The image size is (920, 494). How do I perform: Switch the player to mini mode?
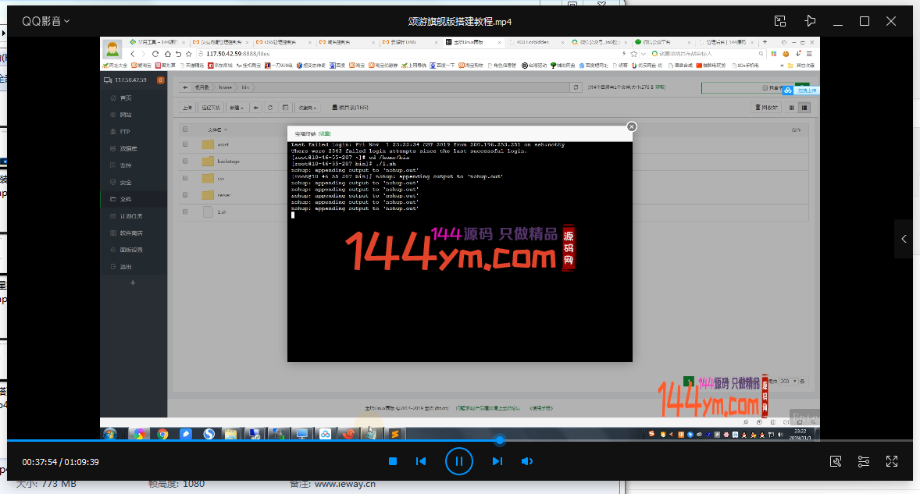pos(779,21)
